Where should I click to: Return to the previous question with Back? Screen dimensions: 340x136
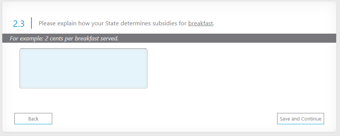pyautogui.click(x=33, y=119)
